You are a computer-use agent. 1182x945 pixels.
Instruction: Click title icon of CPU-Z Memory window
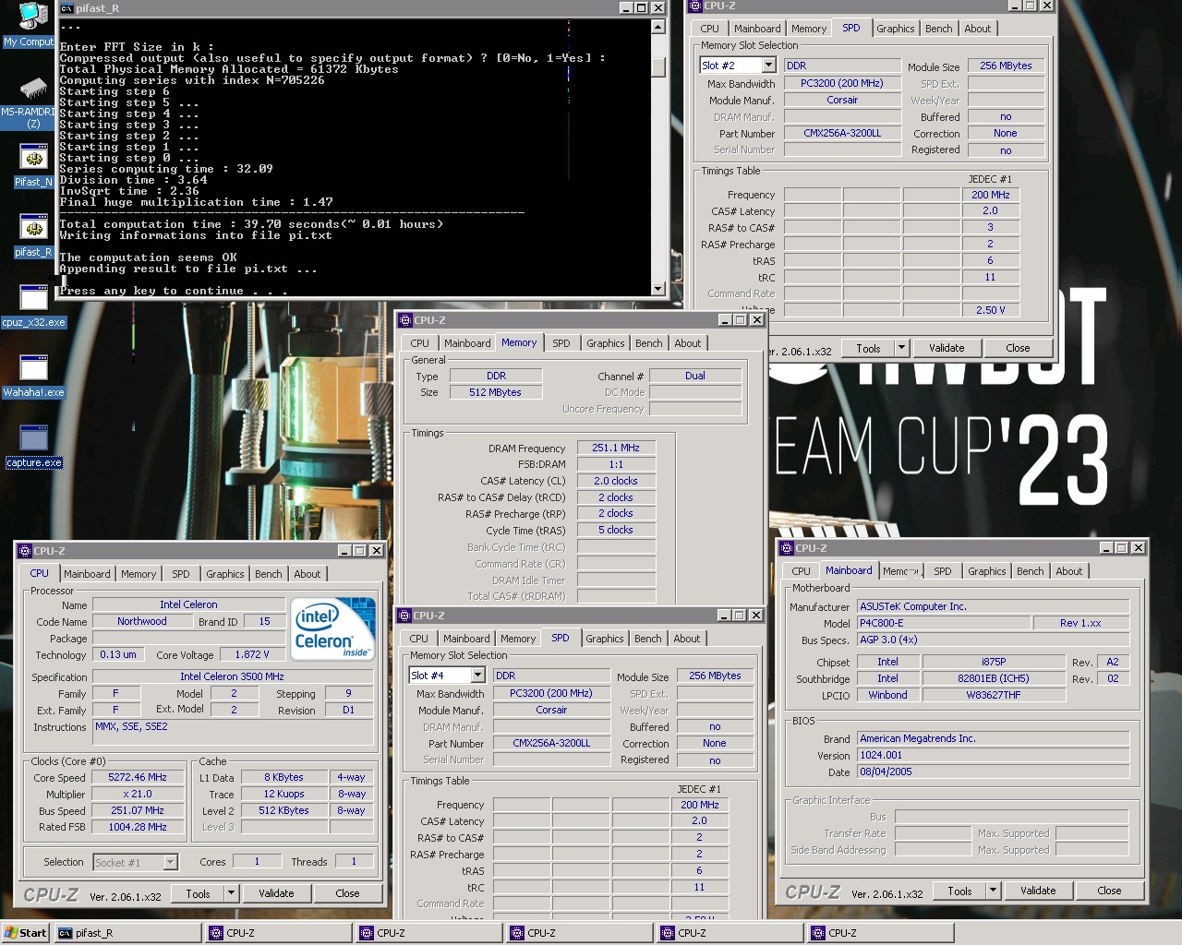pyautogui.click(x=404, y=320)
